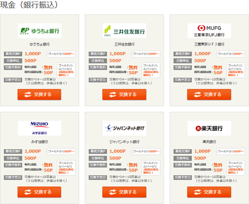The height and width of the screenshot is (204, 249).
Task: Click the MUFG 三菱東京UFJ銀行 logo
Action: [209, 31]
